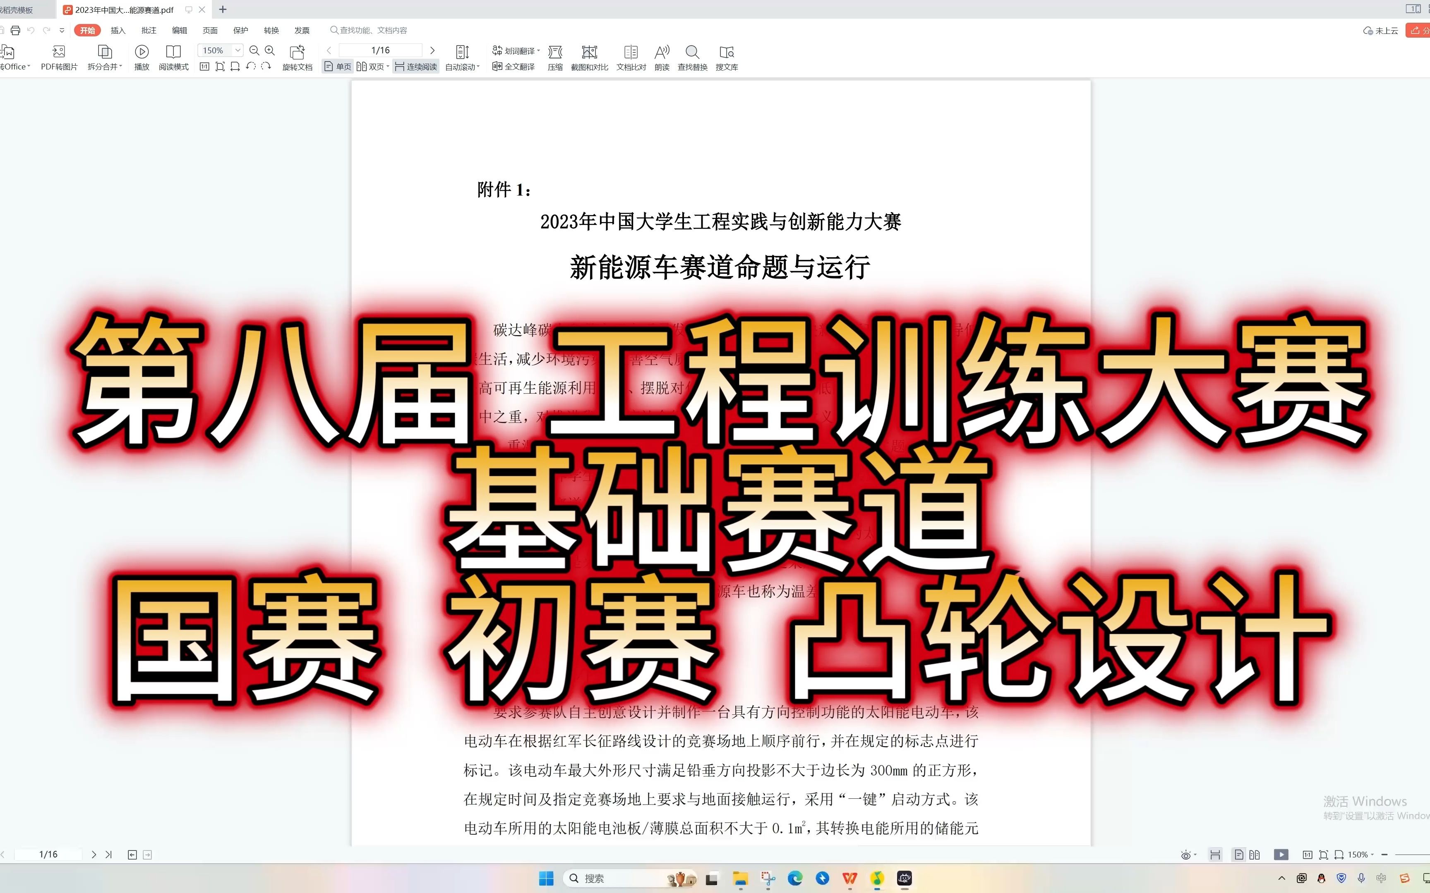Viewport: 1430px width, 893px height.
Task: Go to next page arrow in ribbon
Action: 432,50
